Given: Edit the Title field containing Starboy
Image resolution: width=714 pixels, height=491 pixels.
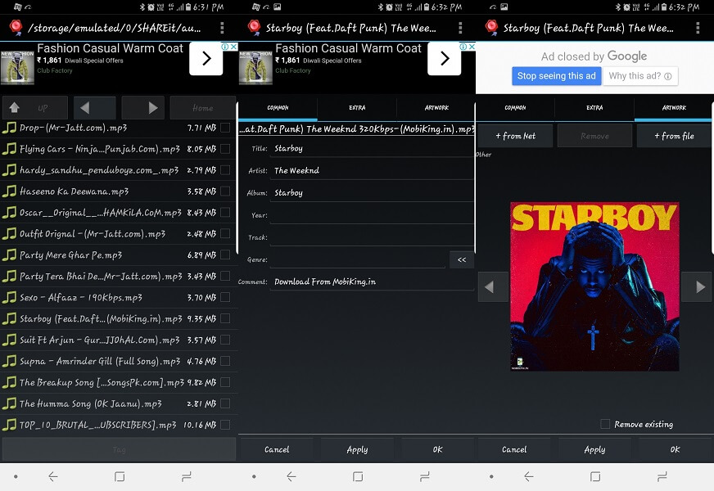Looking at the screenshot, I should (x=372, y=148).
